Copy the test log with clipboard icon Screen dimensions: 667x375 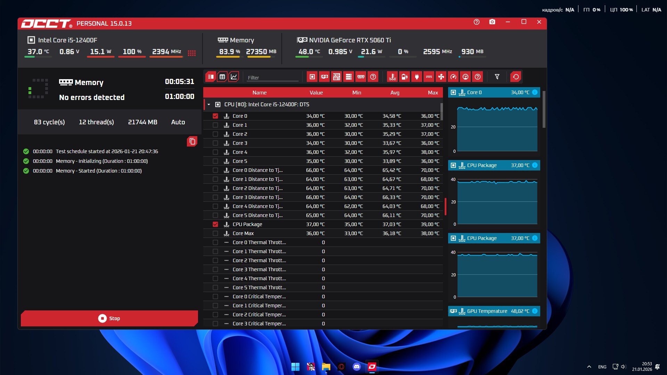192,141
